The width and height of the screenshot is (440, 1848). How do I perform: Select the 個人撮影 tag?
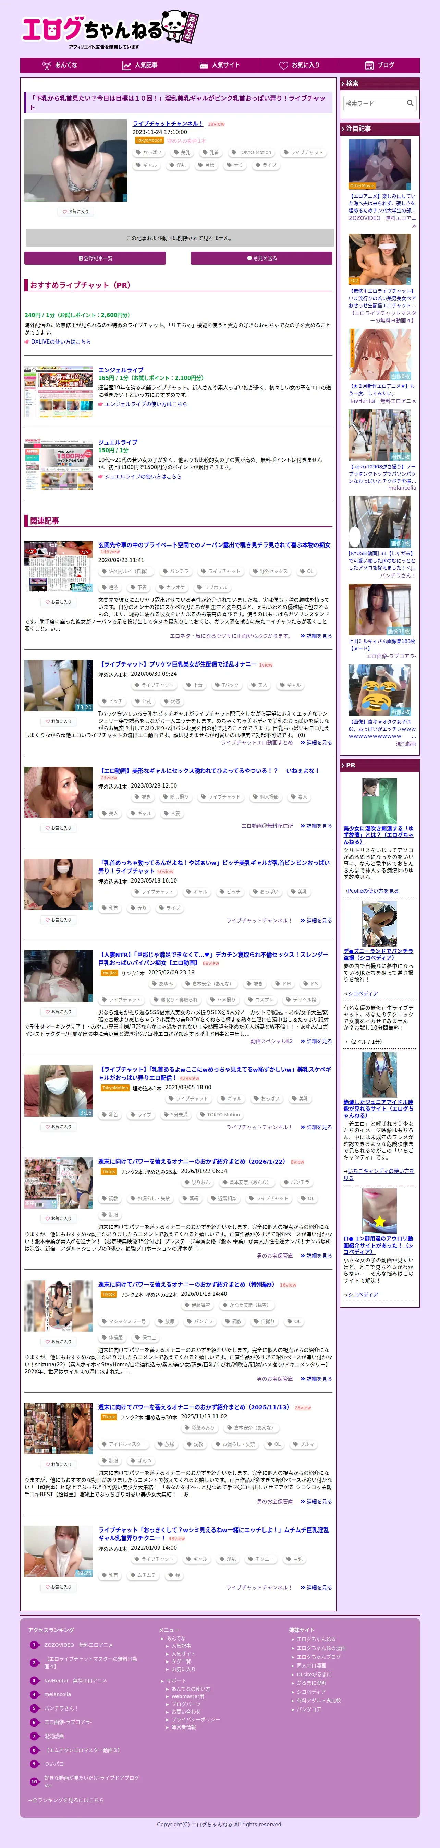tap(266, 797)
